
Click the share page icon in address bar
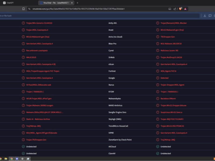click(x=175, y=9)
